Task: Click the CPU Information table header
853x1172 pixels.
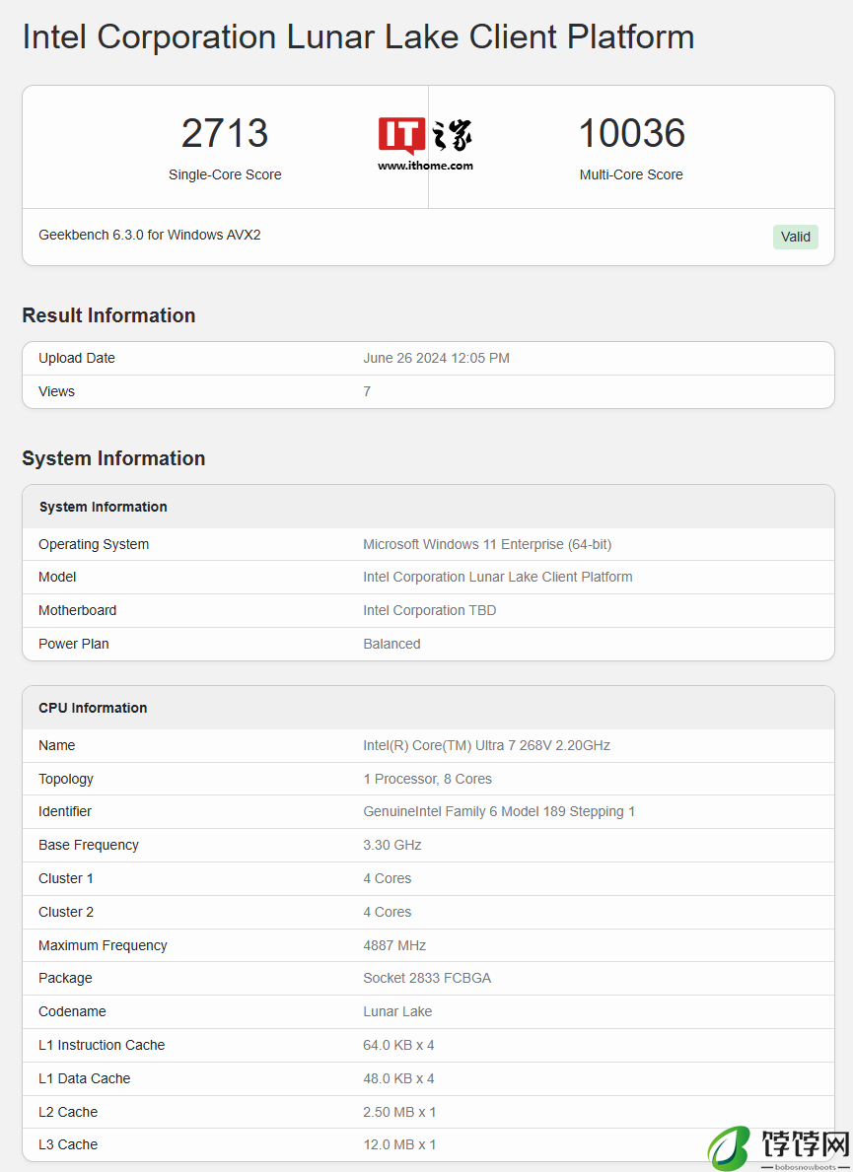Action: click(x=93, y=708)
